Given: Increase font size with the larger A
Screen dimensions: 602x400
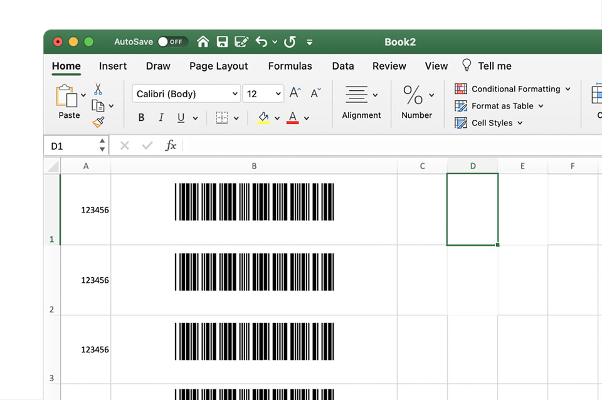Looking at the screenshot, I should click(295, 93).
